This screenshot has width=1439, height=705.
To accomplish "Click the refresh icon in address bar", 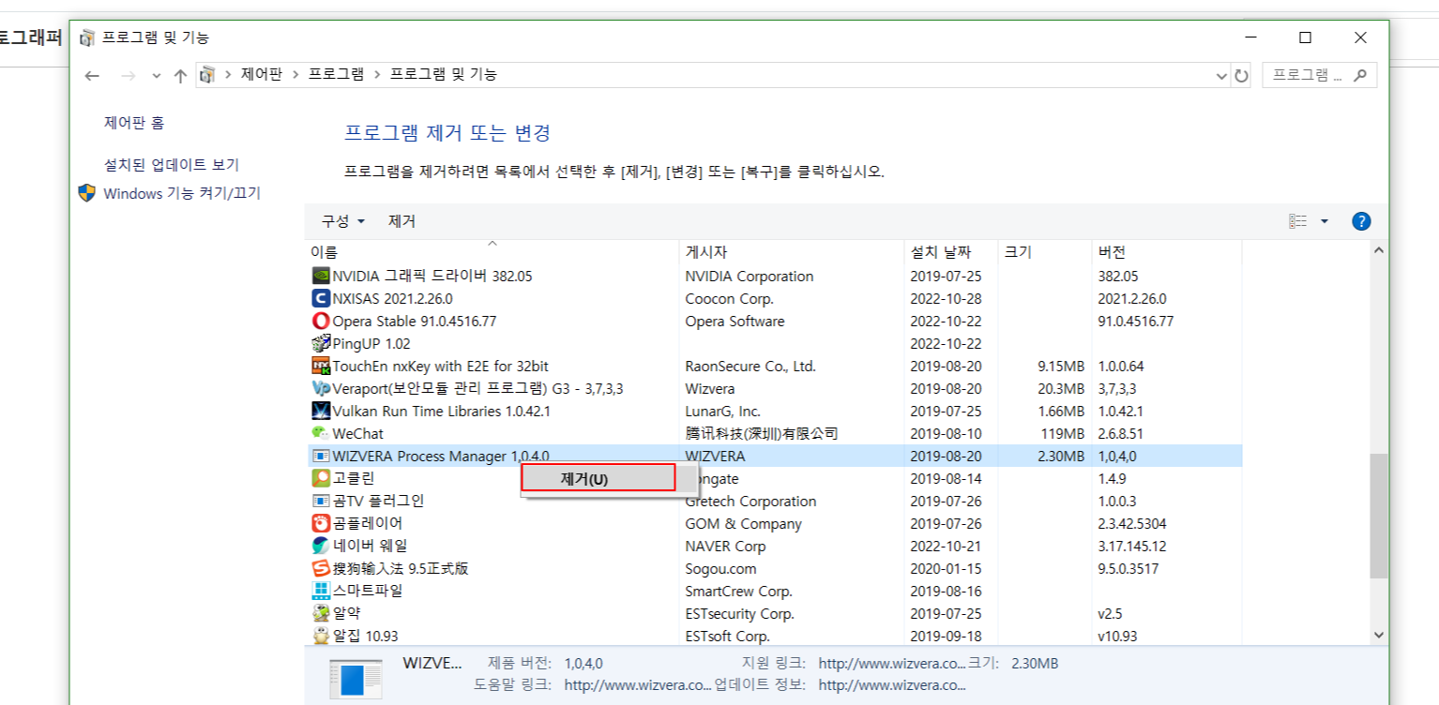I will pos(1242,76).
